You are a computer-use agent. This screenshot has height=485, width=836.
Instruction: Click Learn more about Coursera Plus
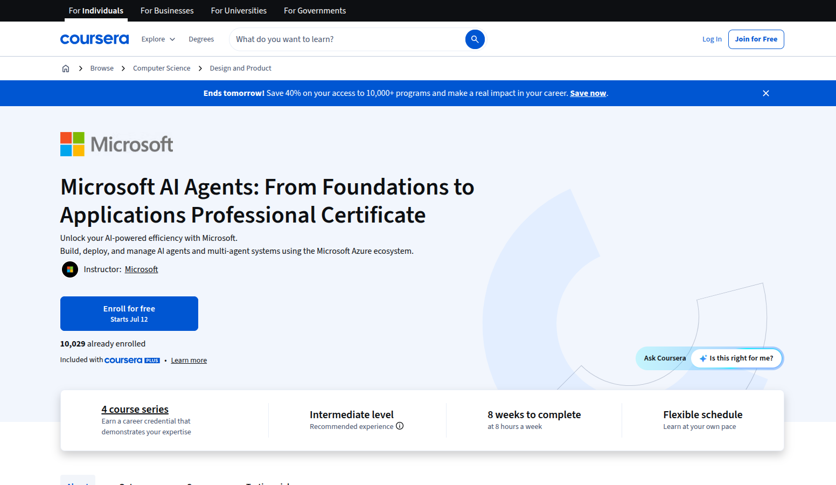pos(189,361)
